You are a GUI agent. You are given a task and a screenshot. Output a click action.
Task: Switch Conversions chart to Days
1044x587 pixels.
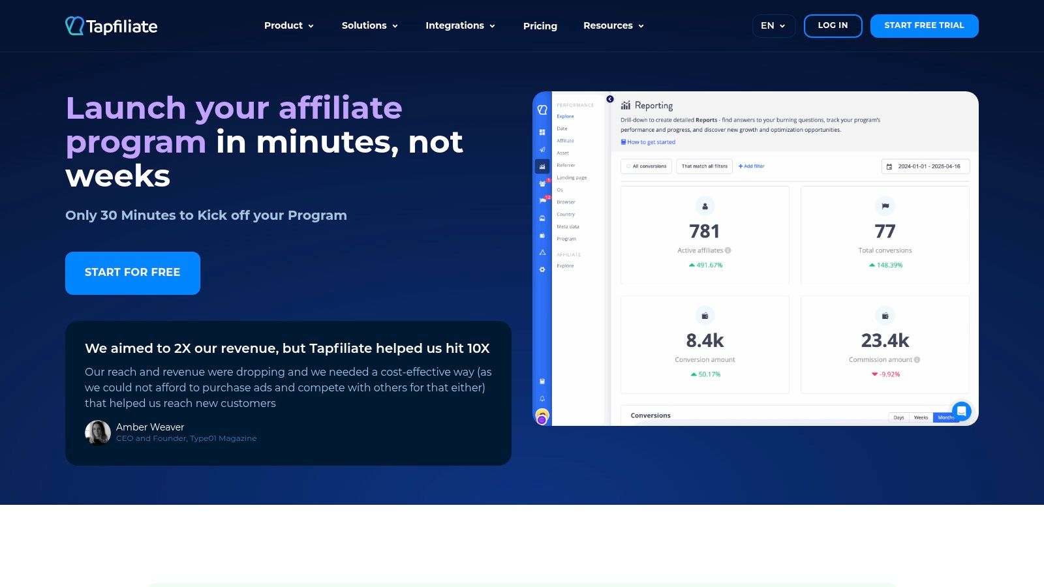click(898, 417)
